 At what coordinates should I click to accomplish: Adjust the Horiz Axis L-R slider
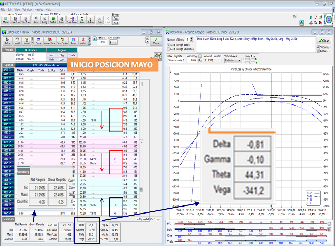click(250, 59)
